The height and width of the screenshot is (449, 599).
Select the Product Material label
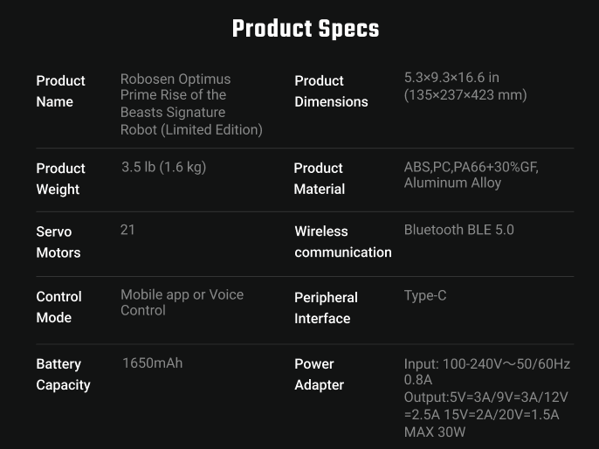coord(320,178)
